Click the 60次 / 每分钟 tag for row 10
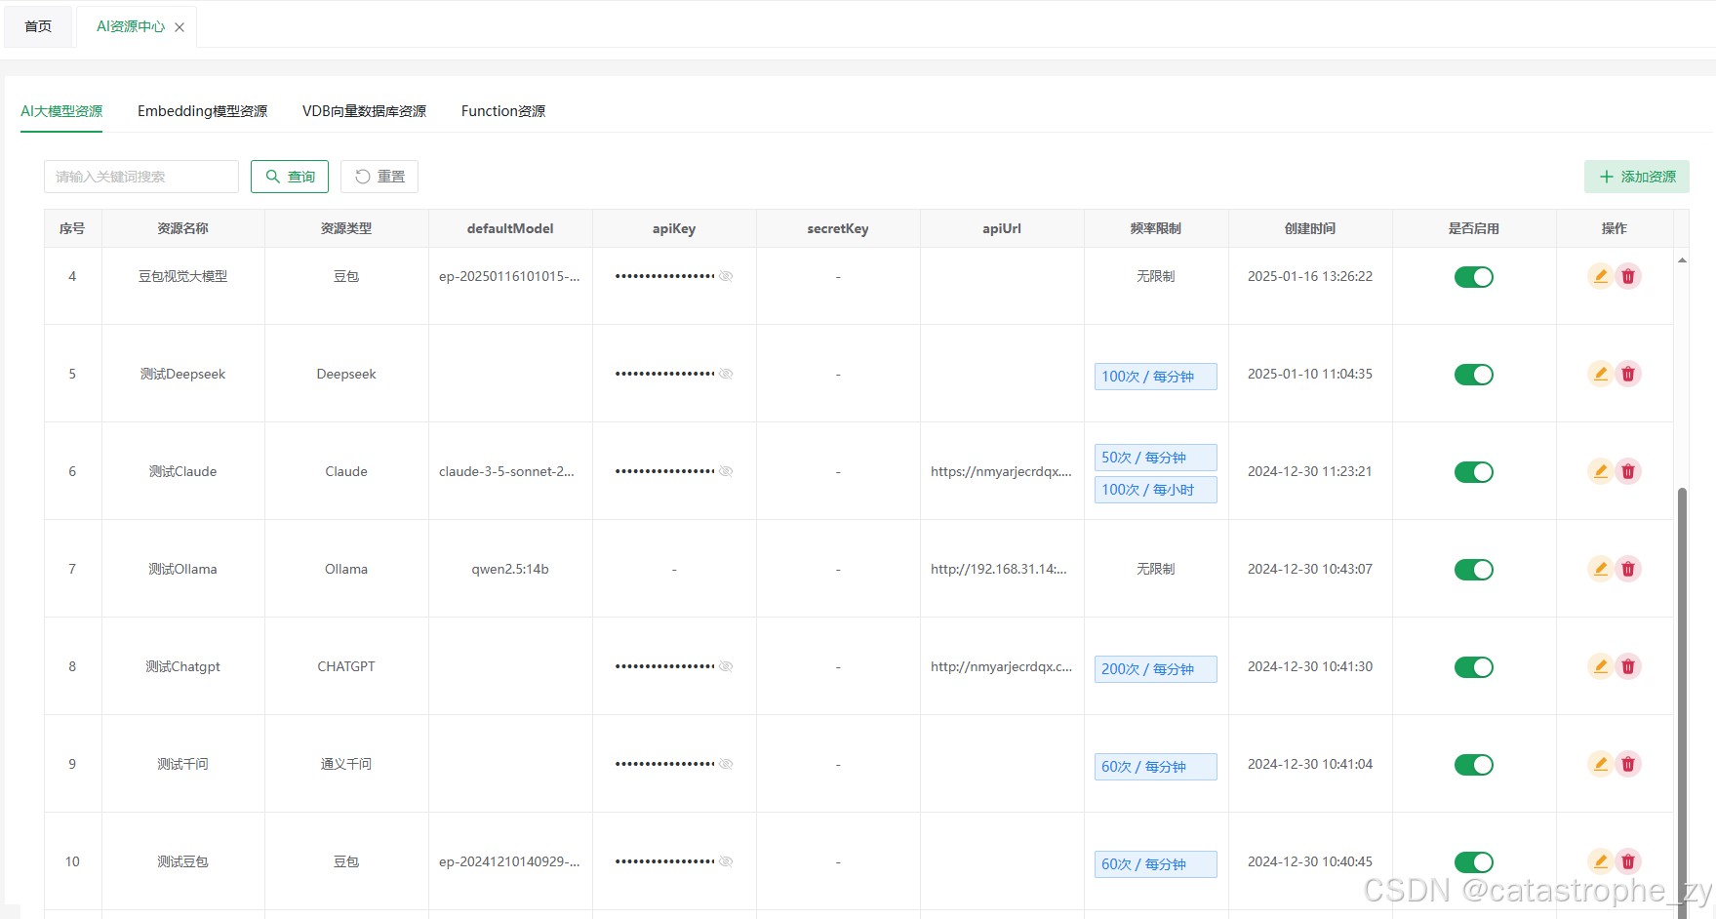The image size is (1716, 919). [1155, 864]
